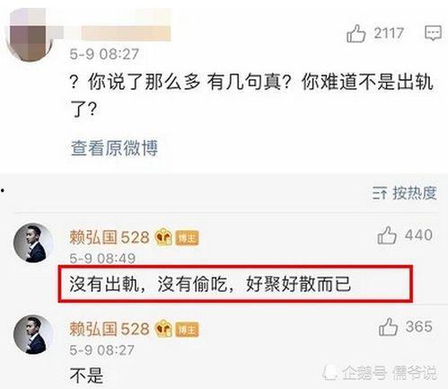Image resolution: width=448 pixels, height=389 pixels.
Task: Tap the top comment text 你说了那么多
Action: point(145,82)
